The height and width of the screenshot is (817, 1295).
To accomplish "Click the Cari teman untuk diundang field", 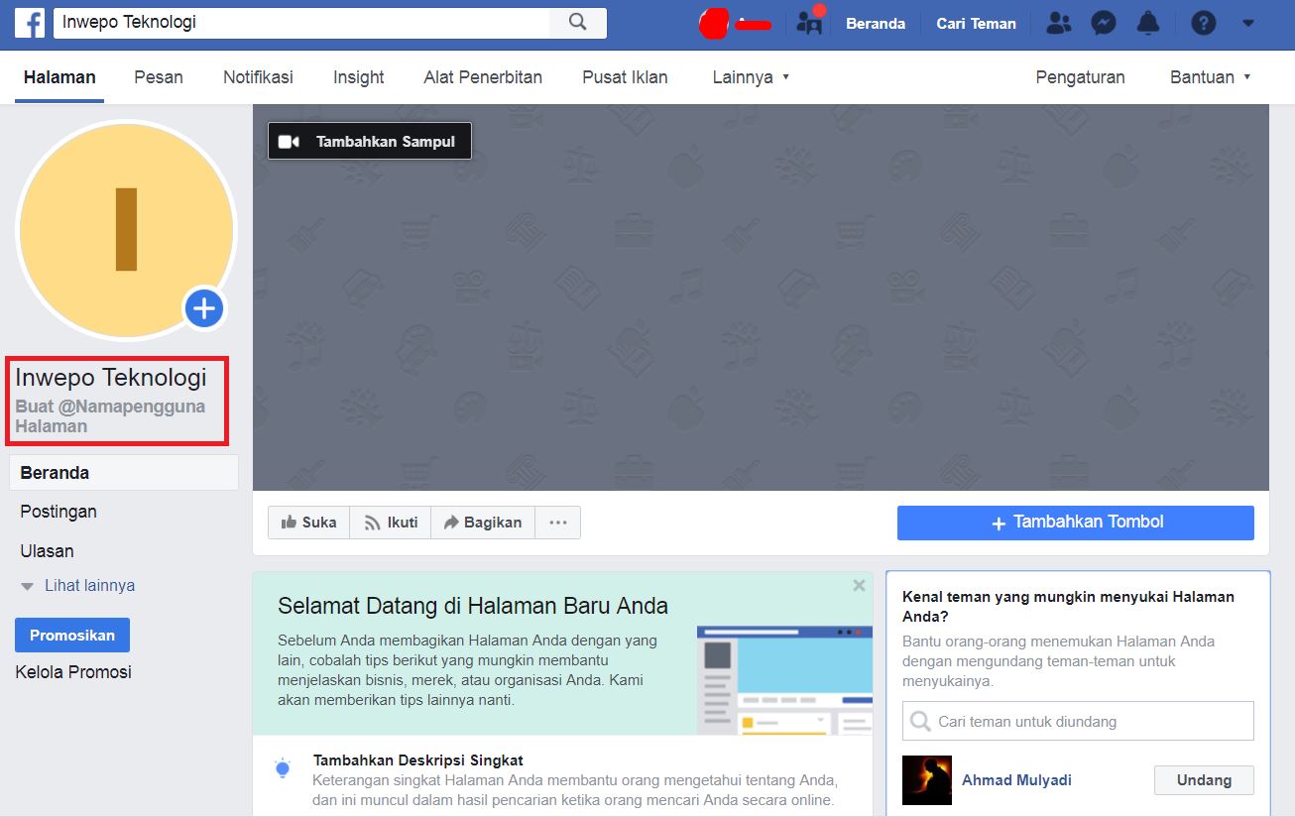I will click(x=1078, y=721).
